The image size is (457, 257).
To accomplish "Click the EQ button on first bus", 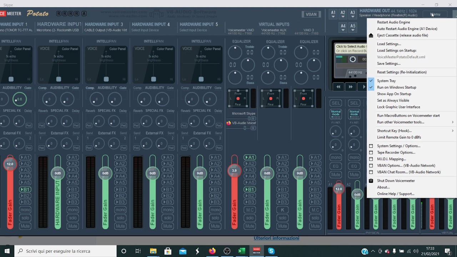I will point(336,166).
